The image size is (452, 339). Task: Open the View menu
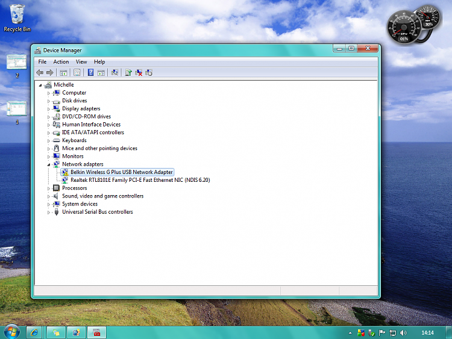pos(81,62)
